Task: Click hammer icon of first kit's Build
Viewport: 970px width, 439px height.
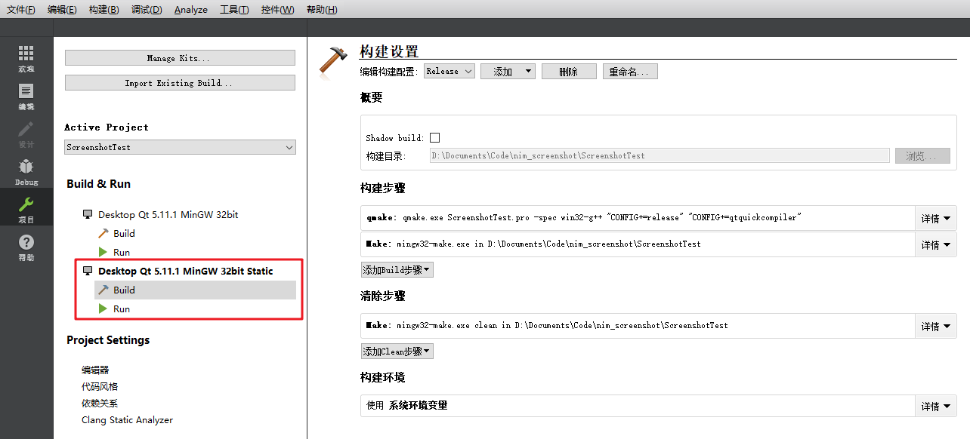Action: pyautogui.click(x=103, y=233)
